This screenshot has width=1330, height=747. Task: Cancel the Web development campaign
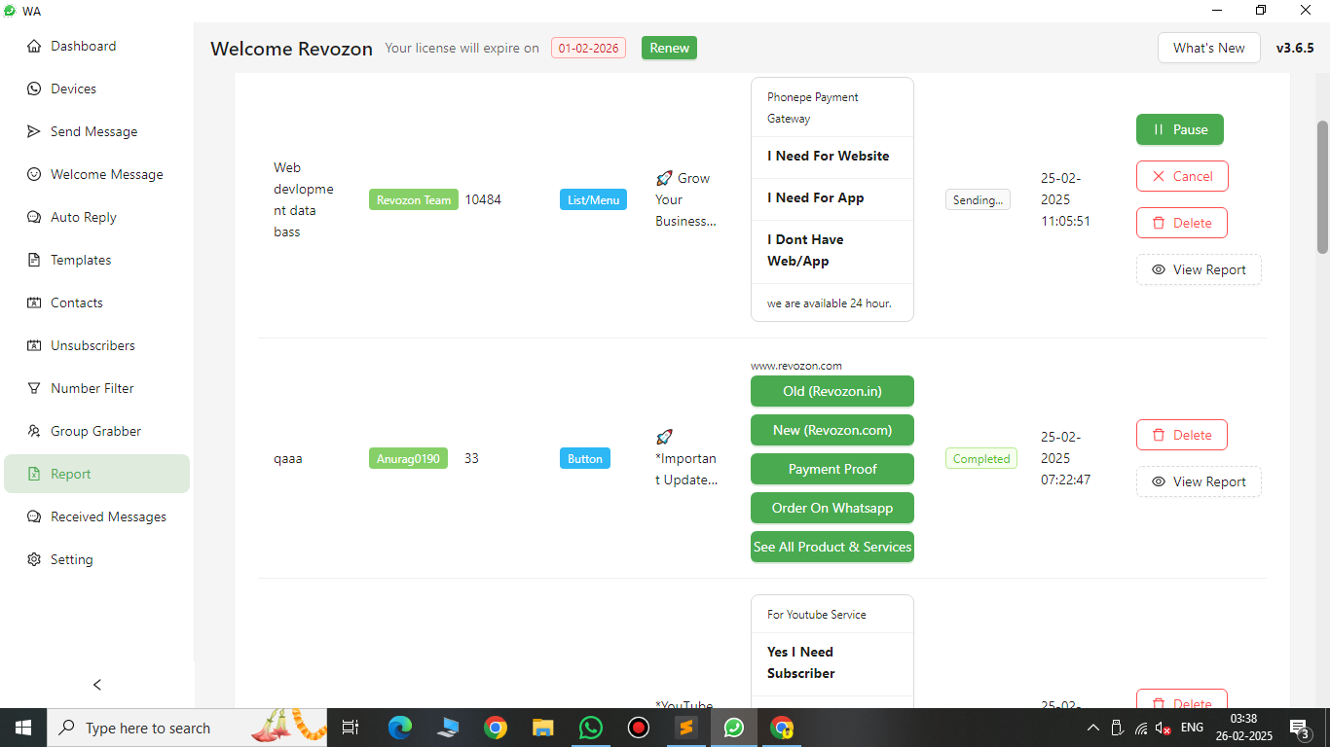coord(1182,176)
